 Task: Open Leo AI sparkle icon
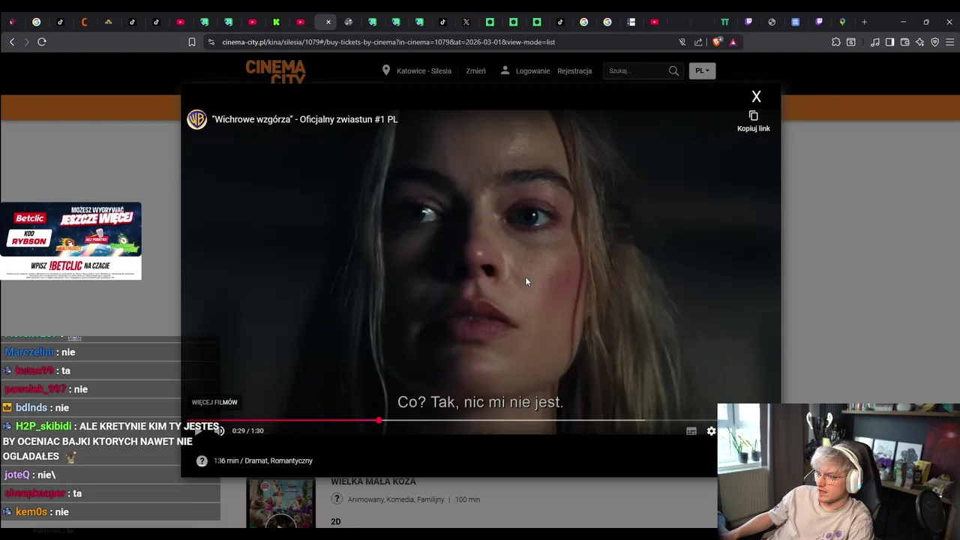(x=920, y=42)
